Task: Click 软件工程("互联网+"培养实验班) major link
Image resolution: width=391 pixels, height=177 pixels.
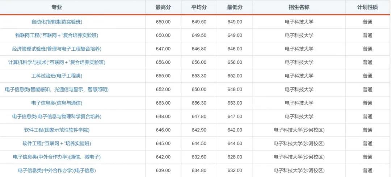Action: coord(57,143)
